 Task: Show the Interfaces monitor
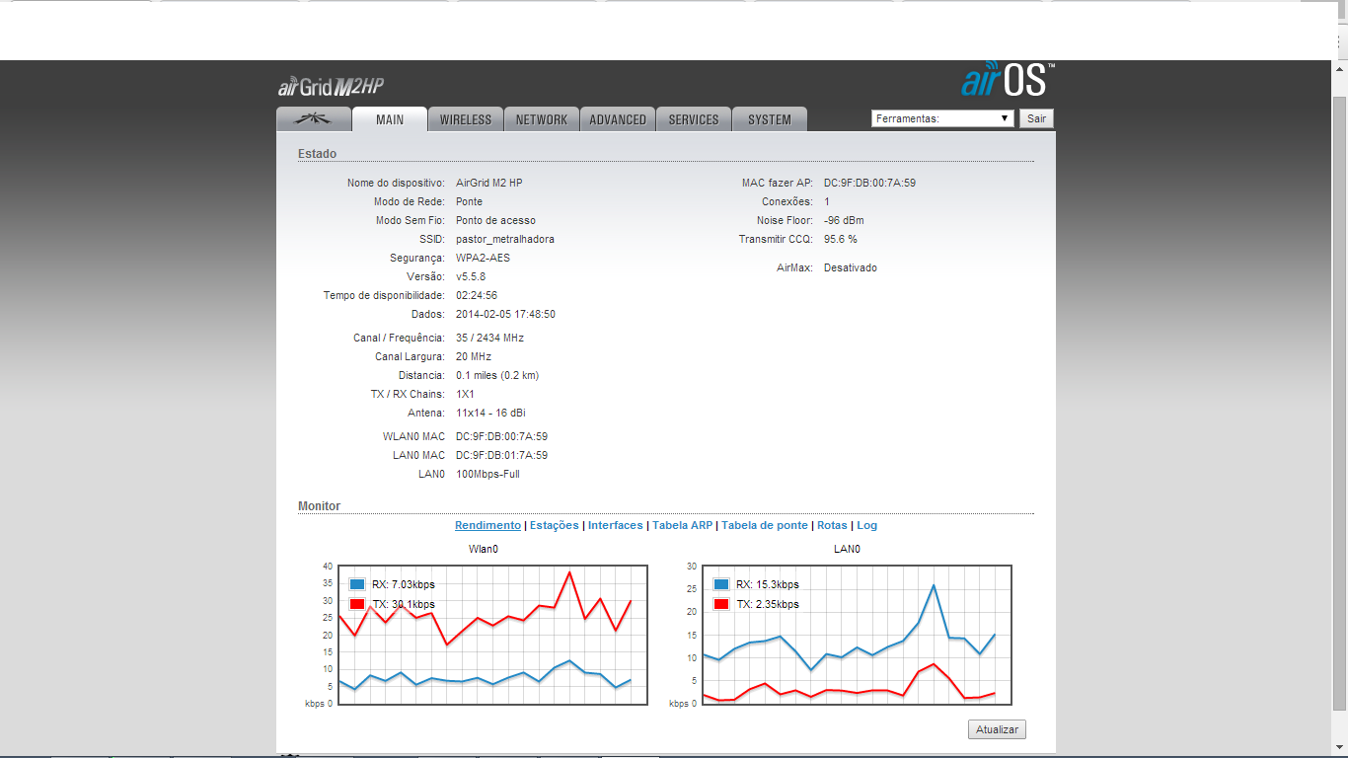(x=616, y=526)
